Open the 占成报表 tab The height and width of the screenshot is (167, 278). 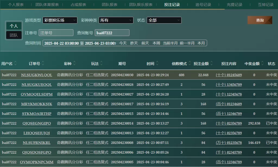(78, 5)
